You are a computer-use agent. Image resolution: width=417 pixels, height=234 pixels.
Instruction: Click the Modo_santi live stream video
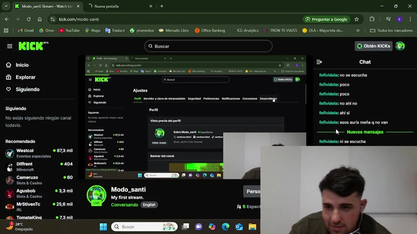(196, 117)
